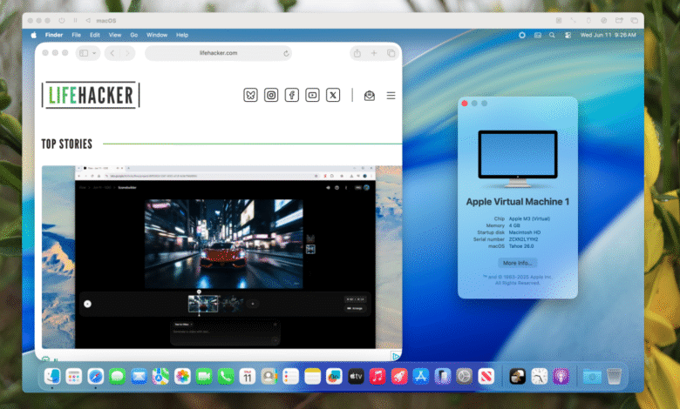Viewport: 680px width, 409px height.
Task: Click the 'Tahoe 26.0' macOS version value
Action: click(521, 246)
